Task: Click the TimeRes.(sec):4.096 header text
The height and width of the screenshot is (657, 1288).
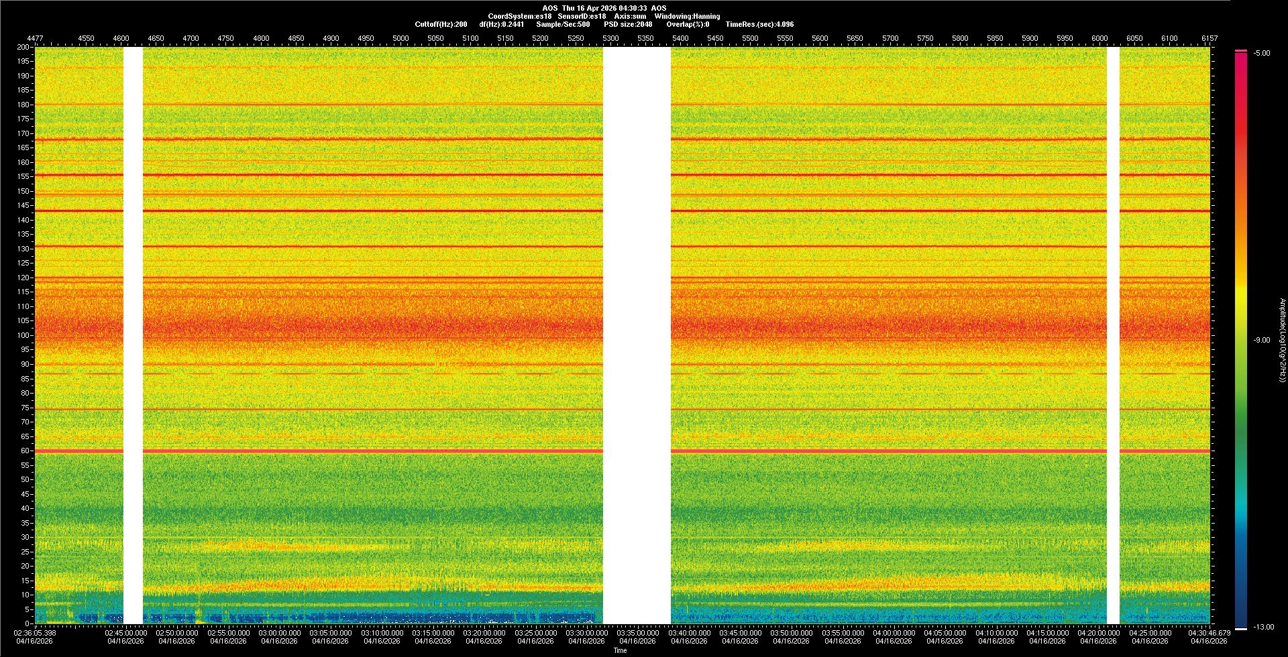Action: point(759,24)
